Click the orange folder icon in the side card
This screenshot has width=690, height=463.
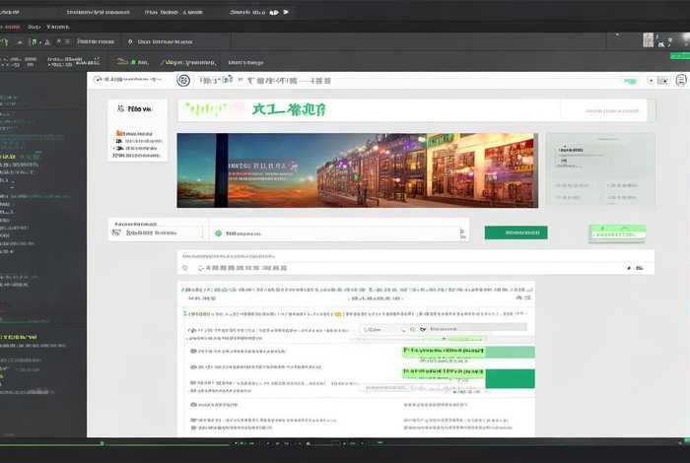point(119,133)
